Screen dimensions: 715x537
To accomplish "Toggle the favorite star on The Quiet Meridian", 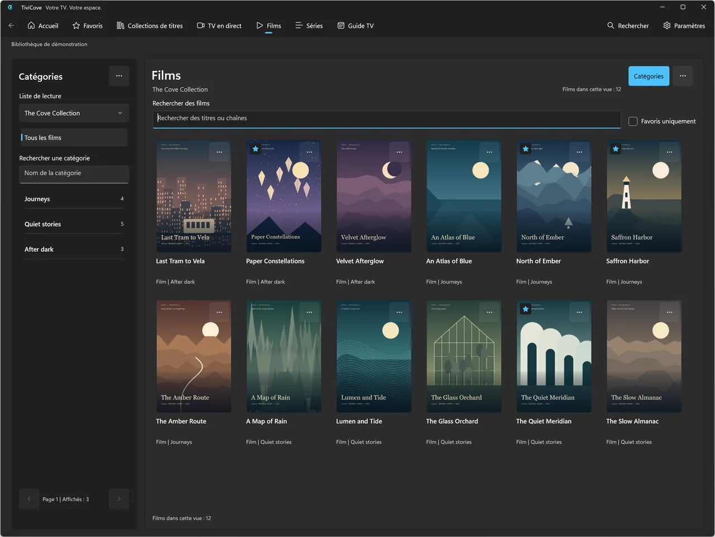I will [525, 309].
